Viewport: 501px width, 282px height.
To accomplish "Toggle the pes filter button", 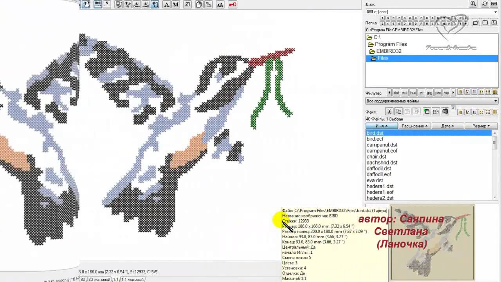I will tap(438, 92).
